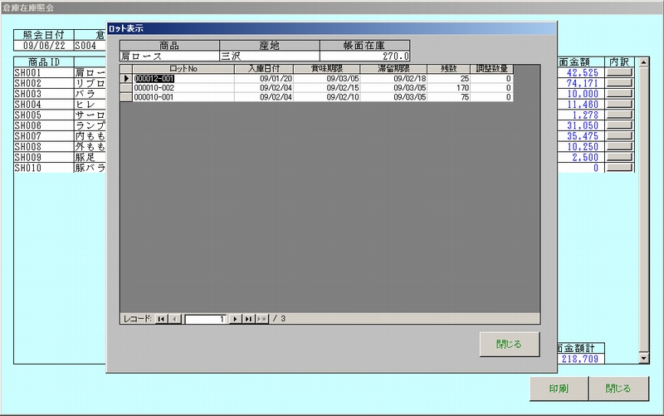Go to next record in navigator

click(235, 319)
